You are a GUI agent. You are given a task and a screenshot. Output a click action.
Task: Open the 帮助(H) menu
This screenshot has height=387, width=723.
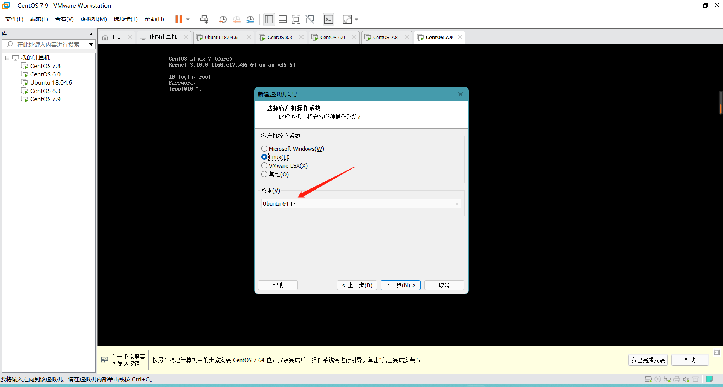click(154, 19)
